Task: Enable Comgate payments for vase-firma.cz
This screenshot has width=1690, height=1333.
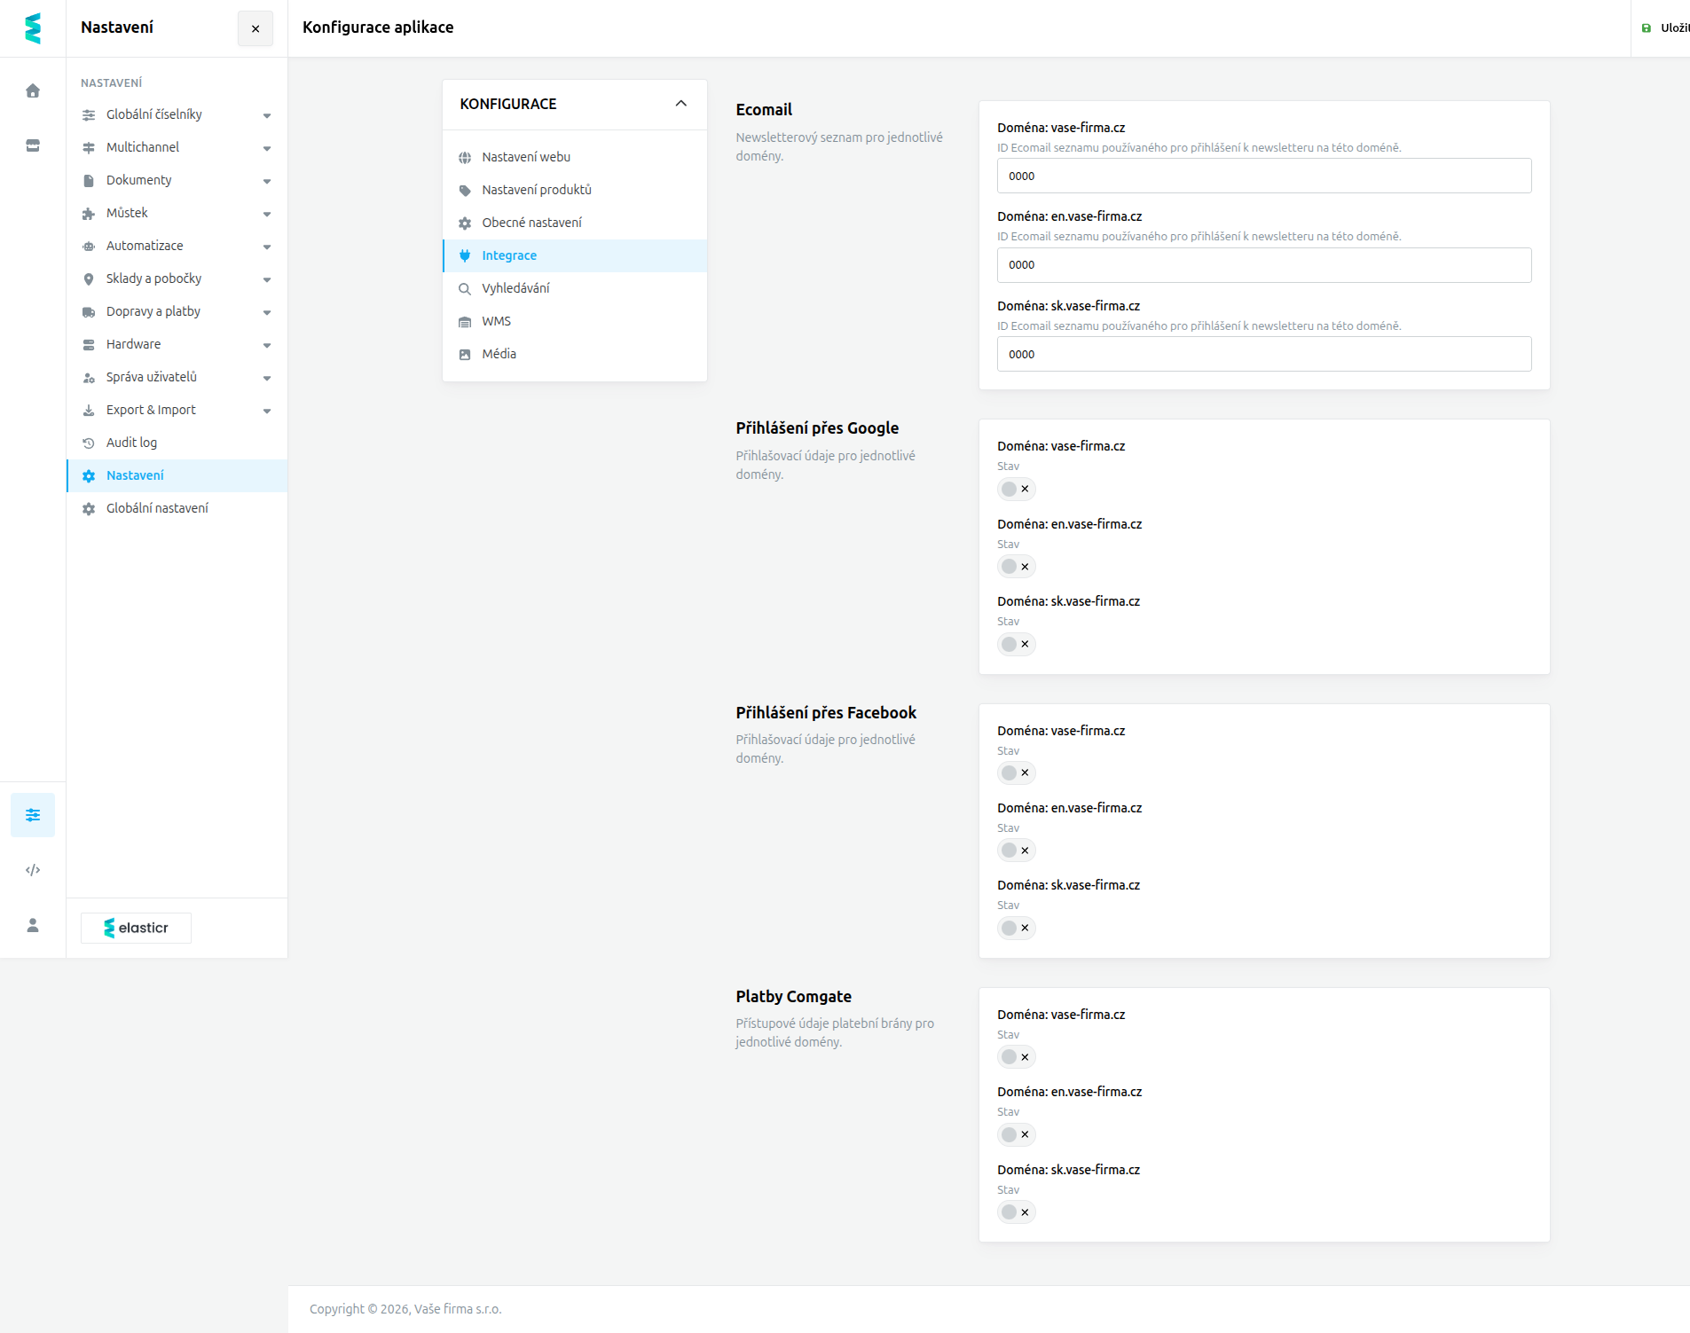Action: point(1017,1056)
